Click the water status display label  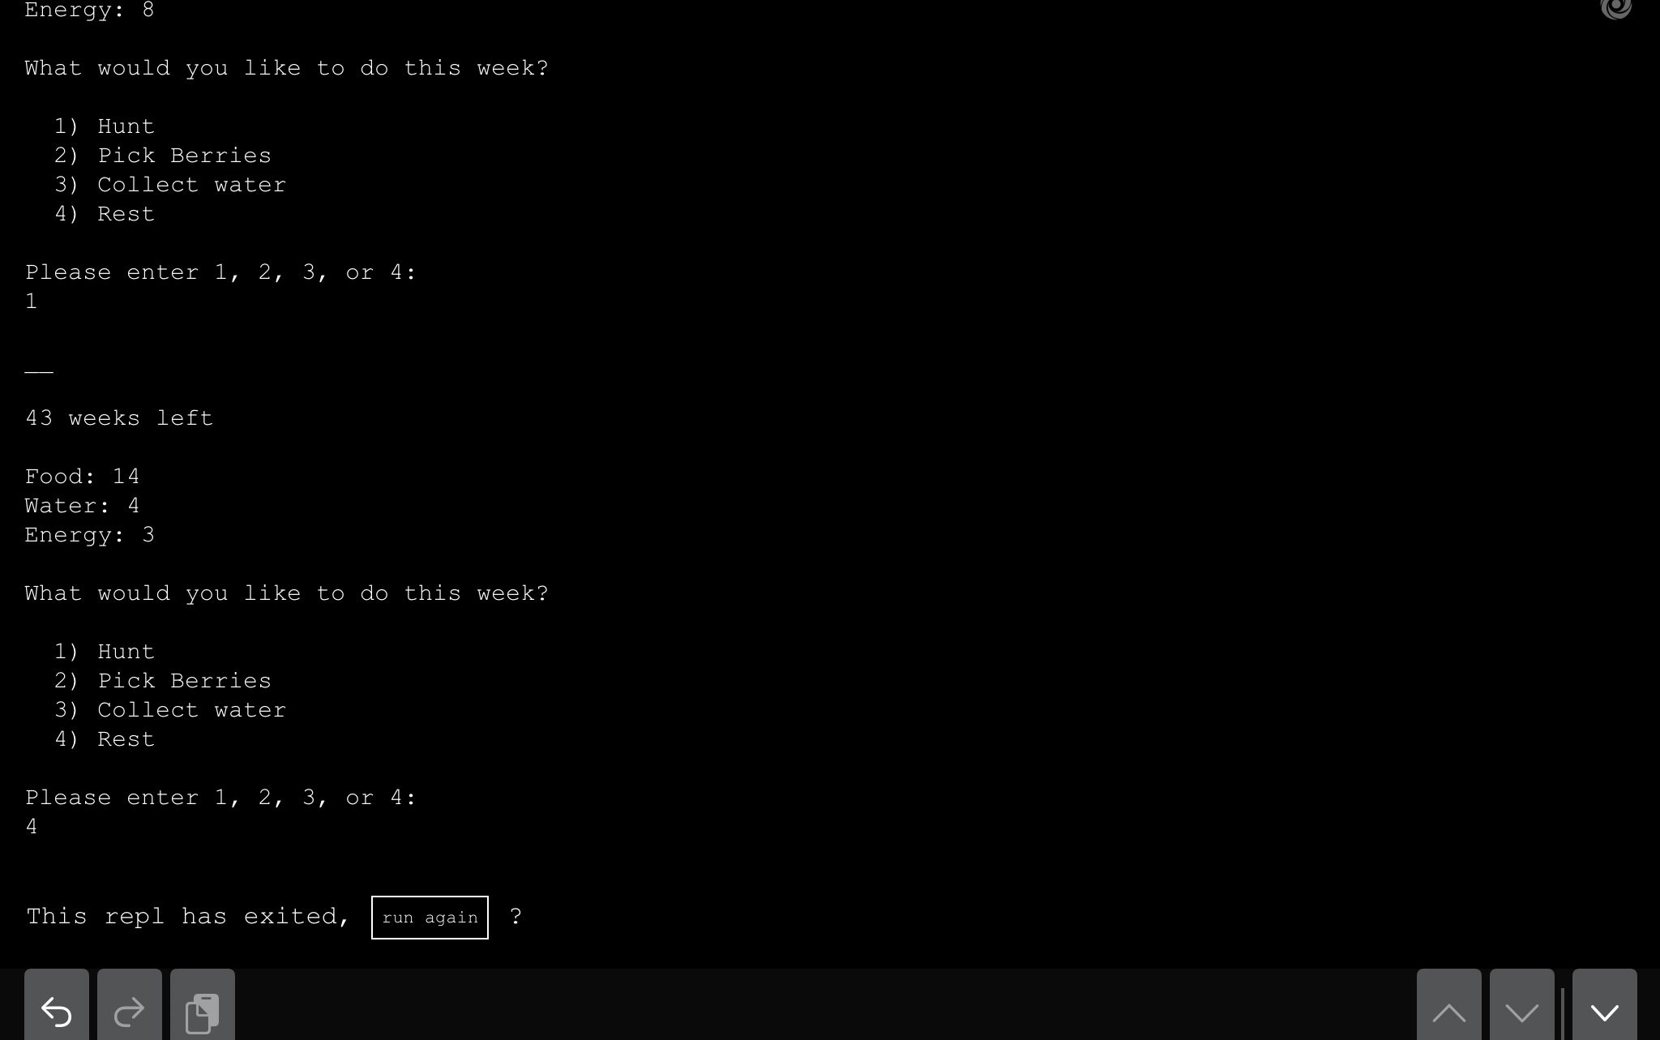(81, 506)
